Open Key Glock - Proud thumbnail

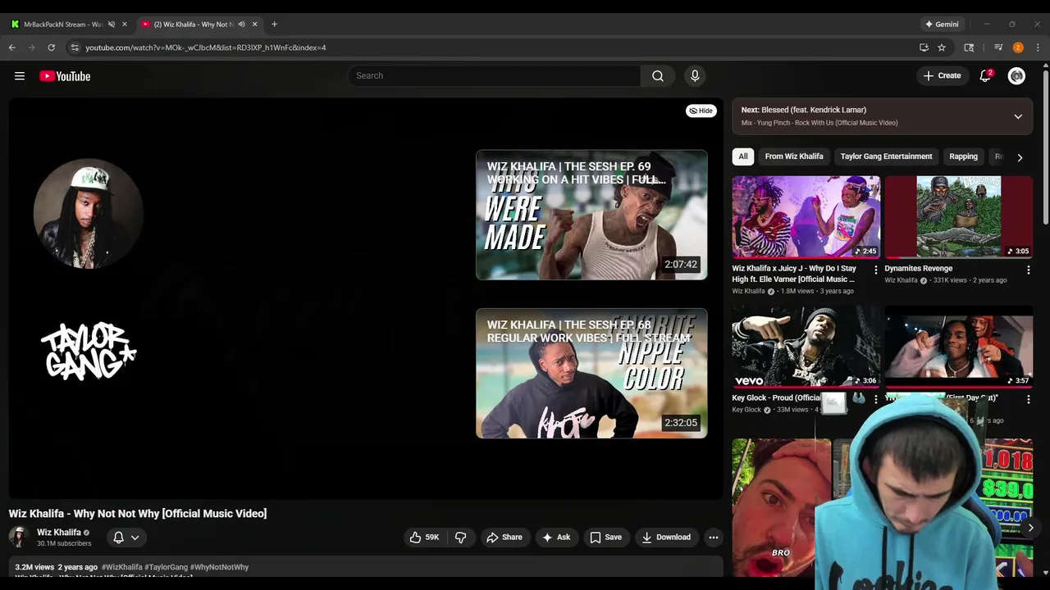pyautogui.click(x=806, y=347)
